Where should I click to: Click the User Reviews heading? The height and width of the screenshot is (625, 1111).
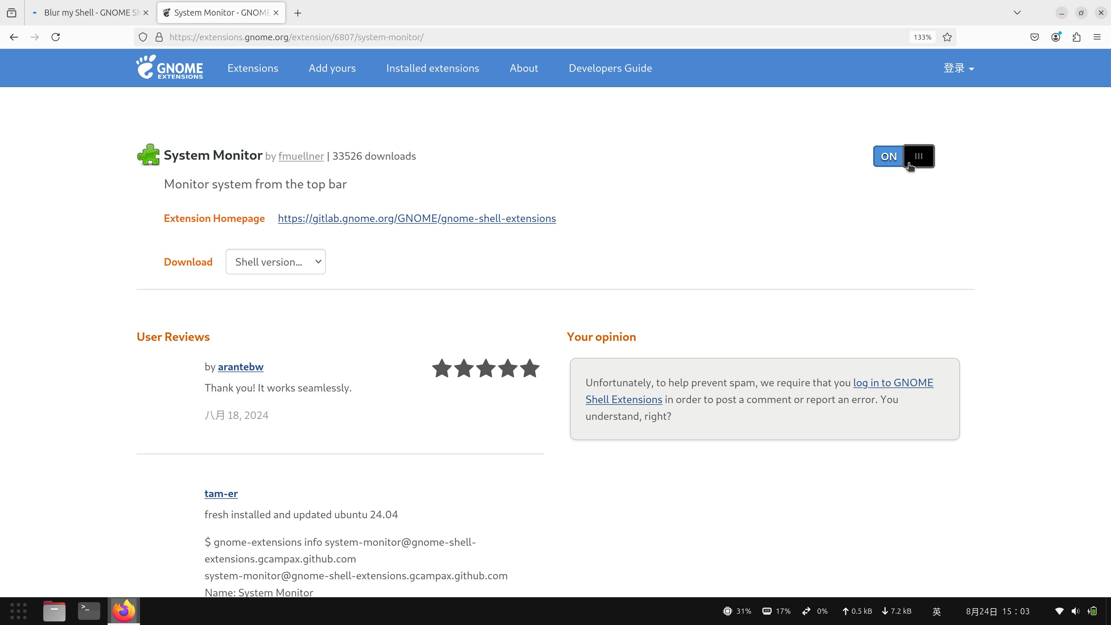(x=173, y=337)
